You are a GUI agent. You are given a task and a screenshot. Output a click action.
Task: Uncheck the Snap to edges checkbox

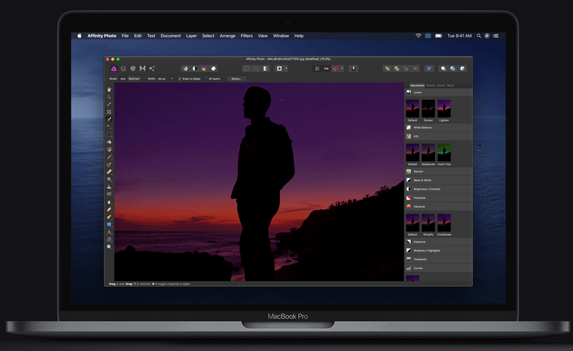click(179, 79)
